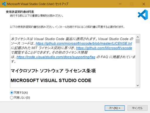Open the code.visualstudio.com FAQ link
This screenshot has width=150, height=113.
[x=56, y=57]
